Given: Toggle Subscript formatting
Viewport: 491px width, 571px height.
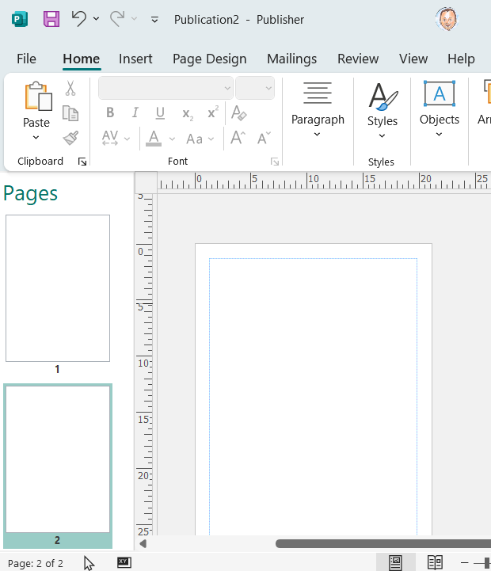Looking at the screenshot, I should (188, 113).
